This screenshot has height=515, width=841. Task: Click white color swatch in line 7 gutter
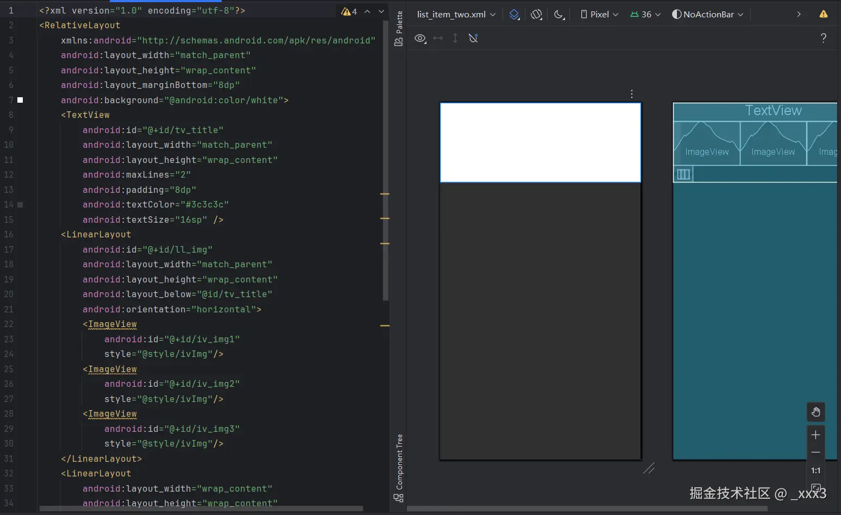[x=20, y=100]
